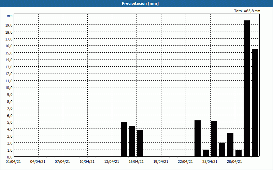Click the 13/04/21 date label
Image resolution: width=273 pixels, height=170 pixels.
(x=112, y=162)
